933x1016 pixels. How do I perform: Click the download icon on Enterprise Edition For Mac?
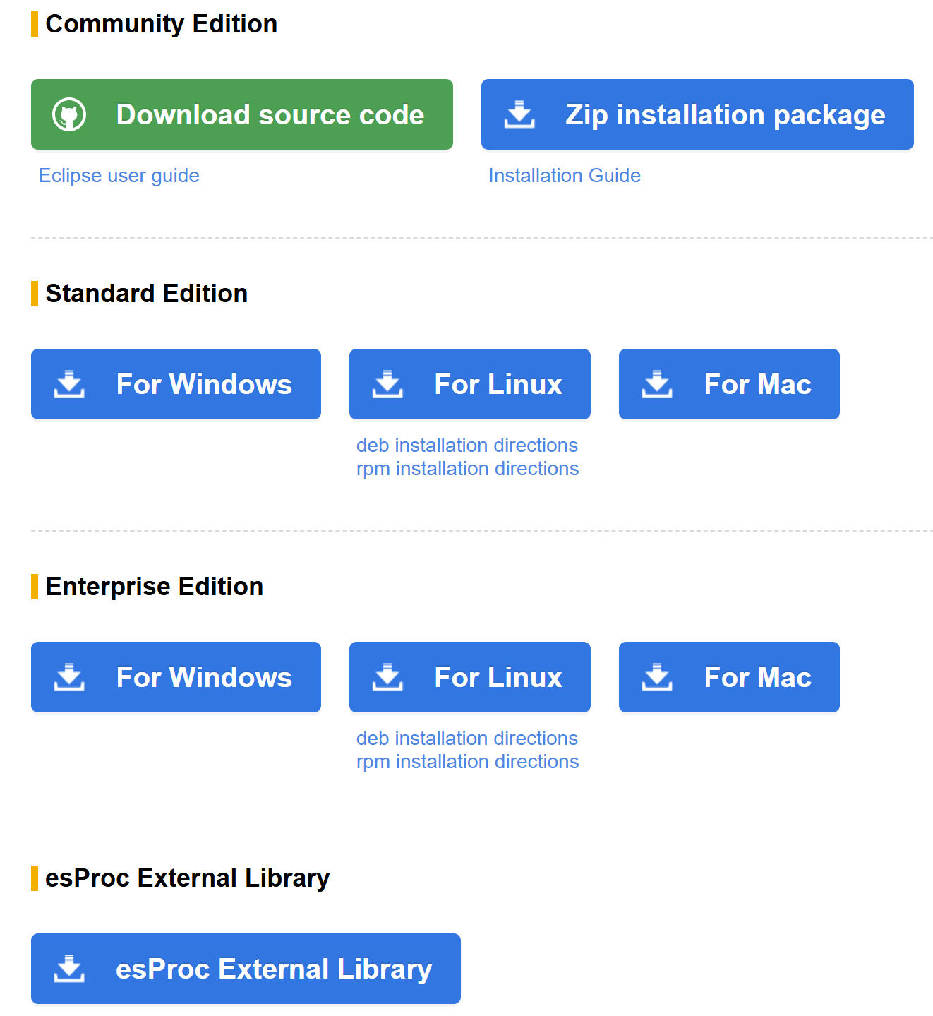pos(657,677)
